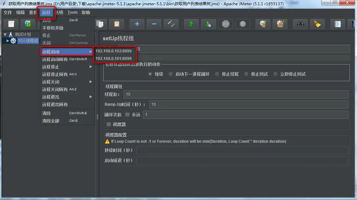Image resolution: width=357 pixels, height=200 pixels.
Task: Select the 继续 radio button
Action: click(150, 74)
